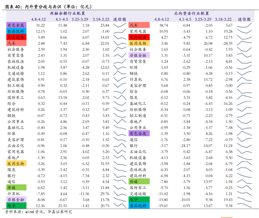259x218 pixels.
Task: Select the 3.18-3.22 column header under 北向资金
Action: click(223, 19)
